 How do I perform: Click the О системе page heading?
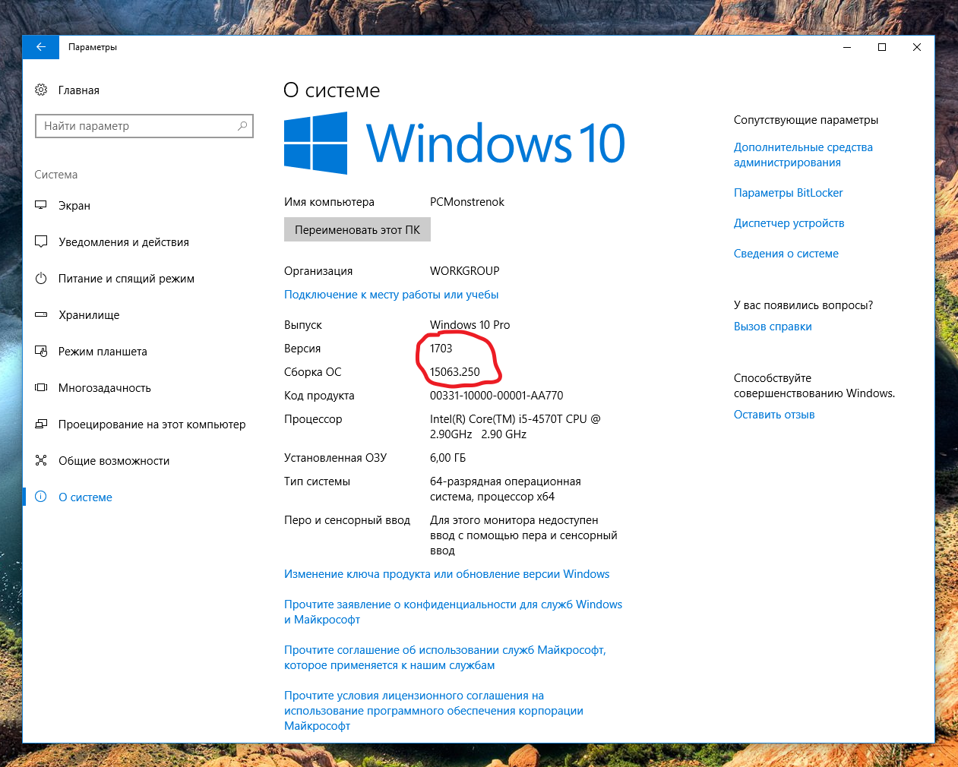tap(331, 90)
